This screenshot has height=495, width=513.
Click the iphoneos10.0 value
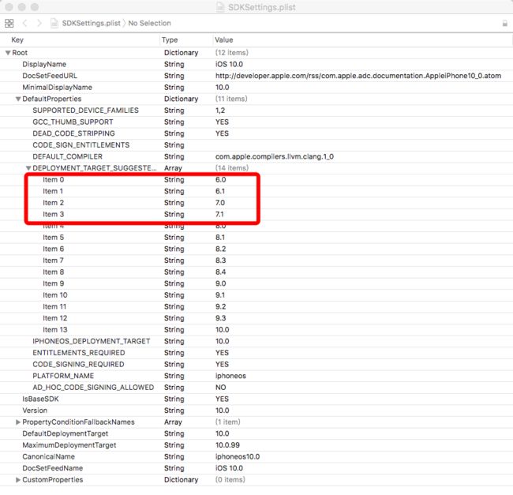coord(238,457)
